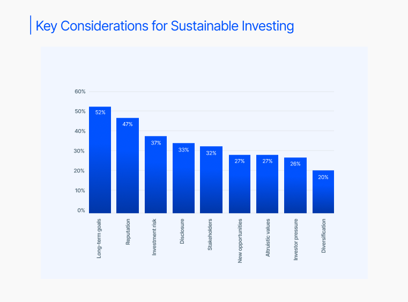408x302 pixels.
Task: Click the Diversification bar
Action: [x=323, y=192]
